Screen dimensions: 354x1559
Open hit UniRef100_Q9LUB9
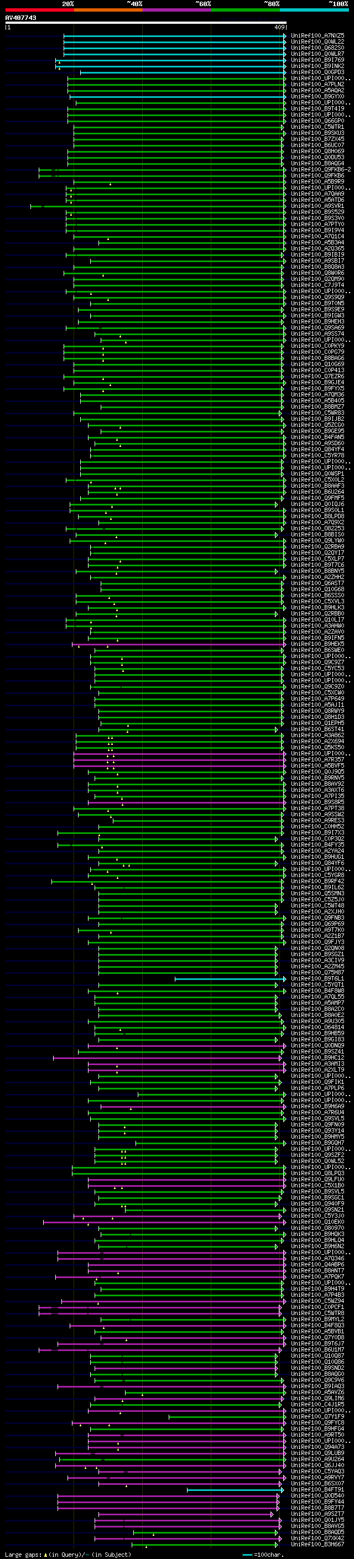click(317, 1452)
